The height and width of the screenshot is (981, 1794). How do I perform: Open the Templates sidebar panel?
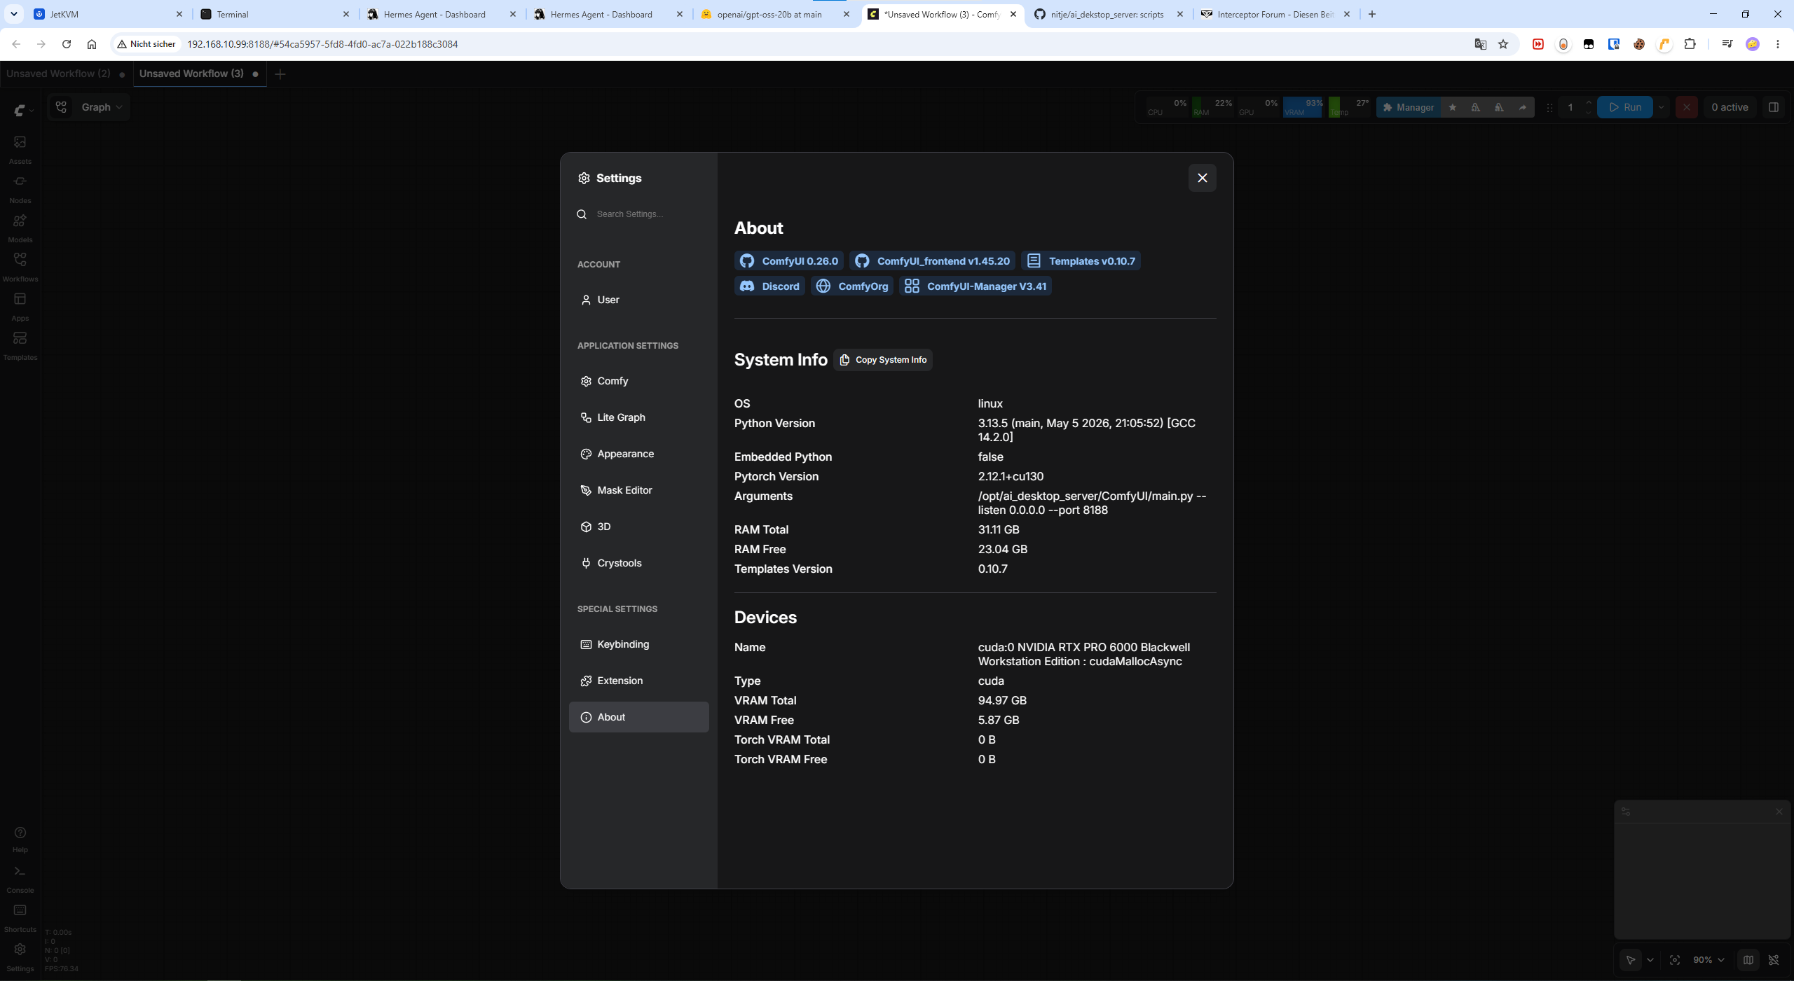click(20, 345)
